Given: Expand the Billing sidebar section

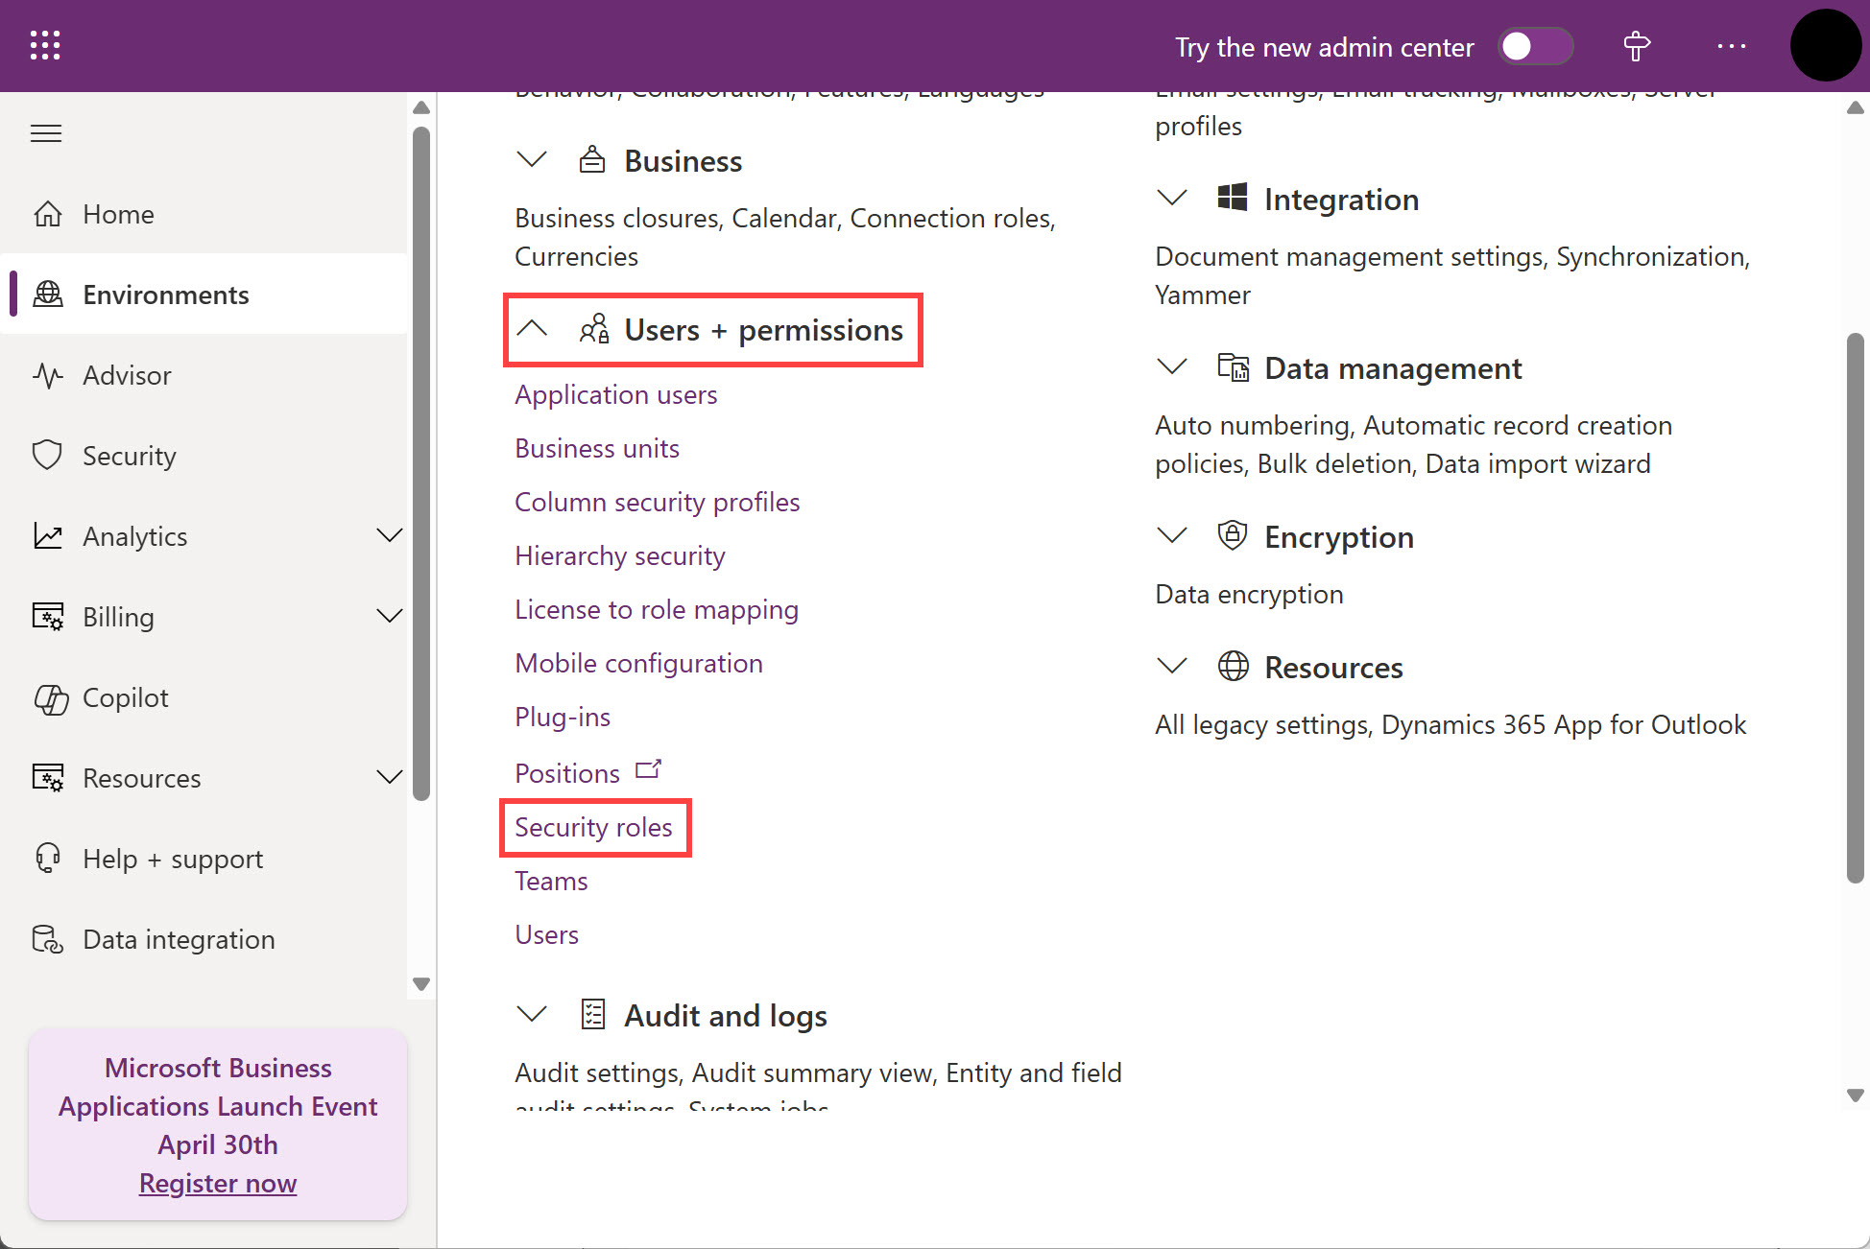Looking at the screenshot, I should (x=389, y=617).
